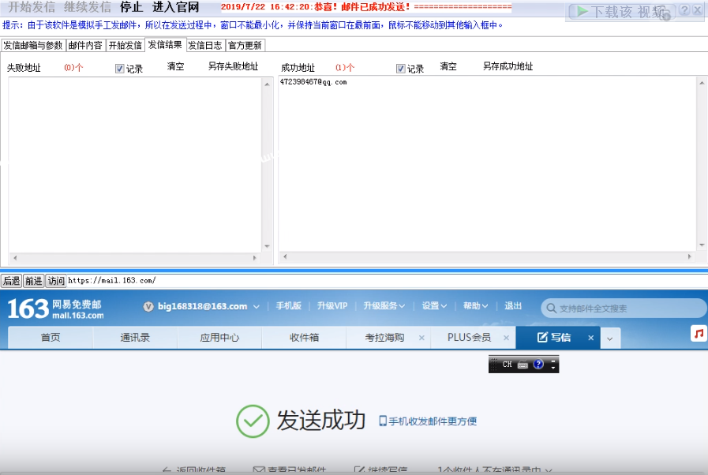The height and width of the screenshot is (475, 708).
Task: Switch to the 发信邮箱与参数 tab
Action: click(33, 46)
